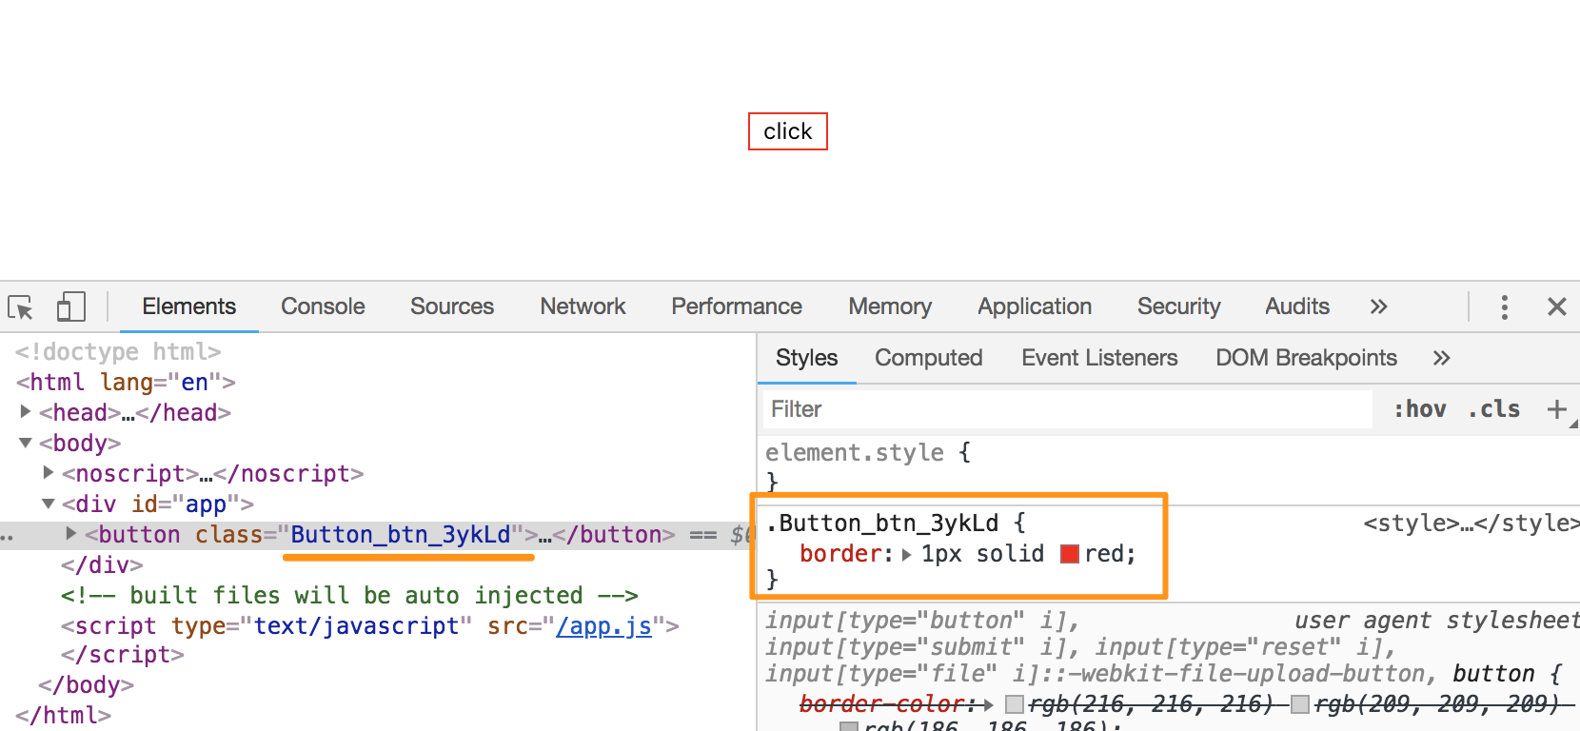1580x731 pixels.
Task: Click the Button_btn_3ykLd class attribute value
Action: coord(401,535)
